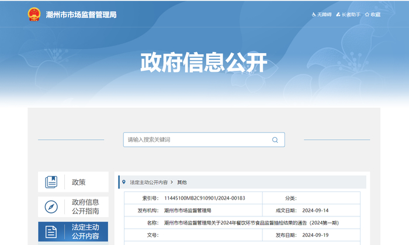Image resolution: width=409 pixels, height=245 pixels.
Task: Click the compass icon for 公开指南
Action: tap(51, 206)
